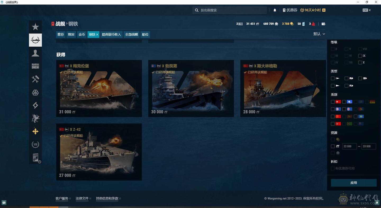This screenshot has height=208, width=381.
Task: Select the 金币 tab
Action: (x=82, y=34)
